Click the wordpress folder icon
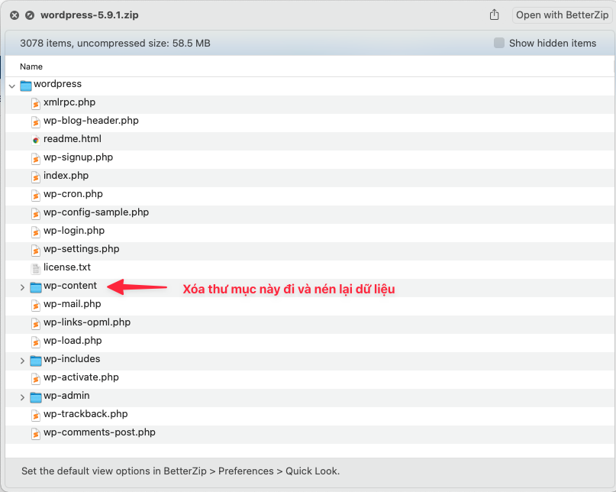The image size is (616, 492). pyautogui.click(x=26, y=86)
